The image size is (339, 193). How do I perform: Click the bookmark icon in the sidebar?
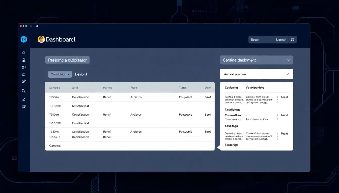tap(23, 74)
